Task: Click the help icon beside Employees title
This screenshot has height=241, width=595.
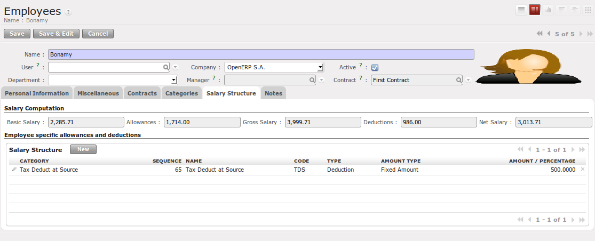Action: 68,12
